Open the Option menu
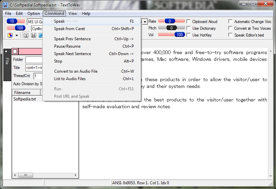 click(x=33, y=14)
